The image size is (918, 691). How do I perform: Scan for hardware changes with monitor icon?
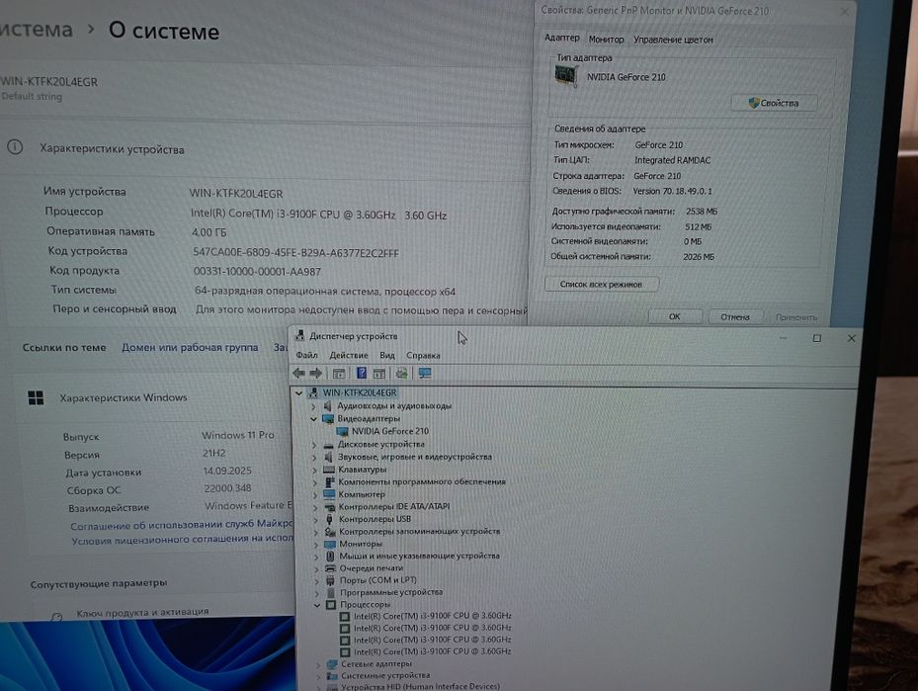[425, 373]
